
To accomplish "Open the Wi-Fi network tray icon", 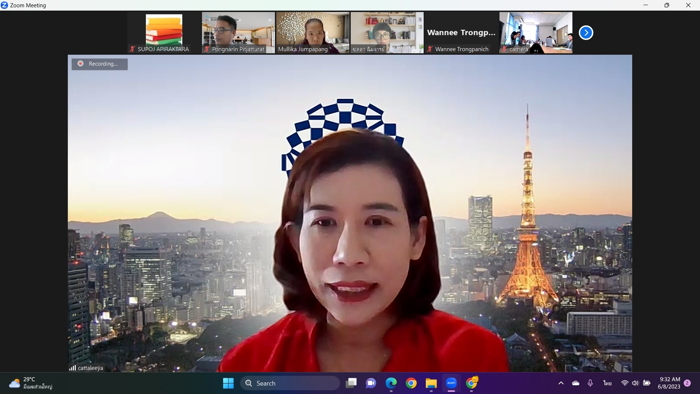I will (625, 383).
